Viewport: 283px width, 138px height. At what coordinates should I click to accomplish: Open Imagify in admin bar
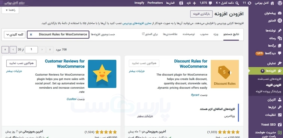[139, 3]
